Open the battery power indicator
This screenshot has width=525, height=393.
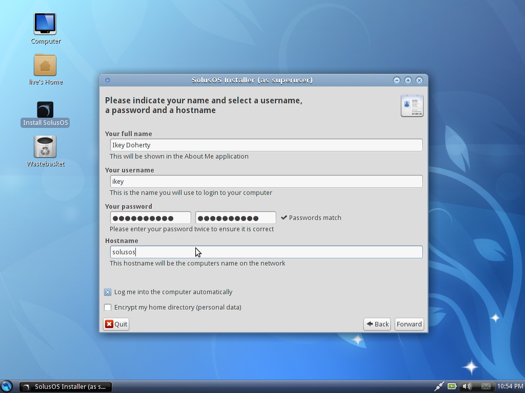[452, 386]
